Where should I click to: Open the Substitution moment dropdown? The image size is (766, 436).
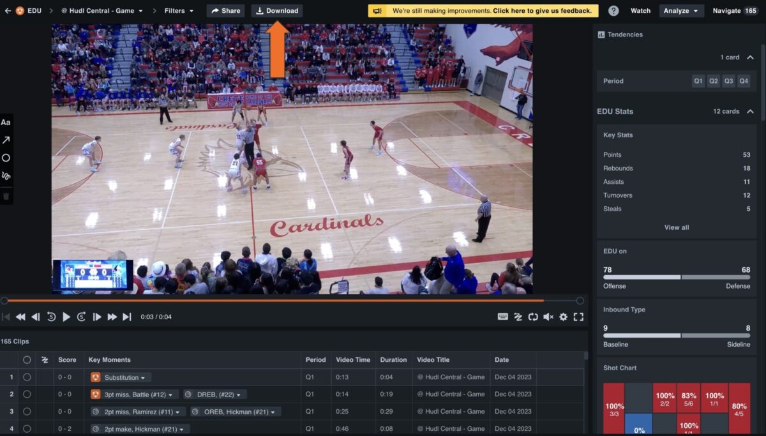click(x=121, y=377)
